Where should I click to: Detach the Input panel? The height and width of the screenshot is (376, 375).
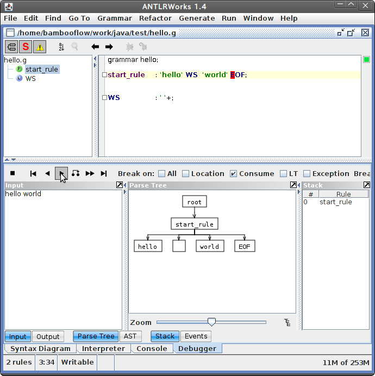click(119, 185)
